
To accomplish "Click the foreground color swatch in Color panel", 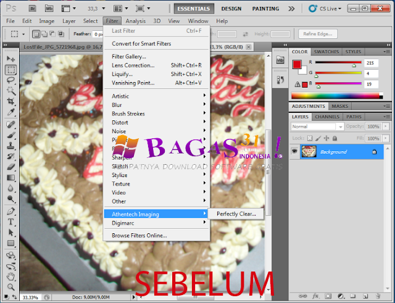I will pos(297,64).
